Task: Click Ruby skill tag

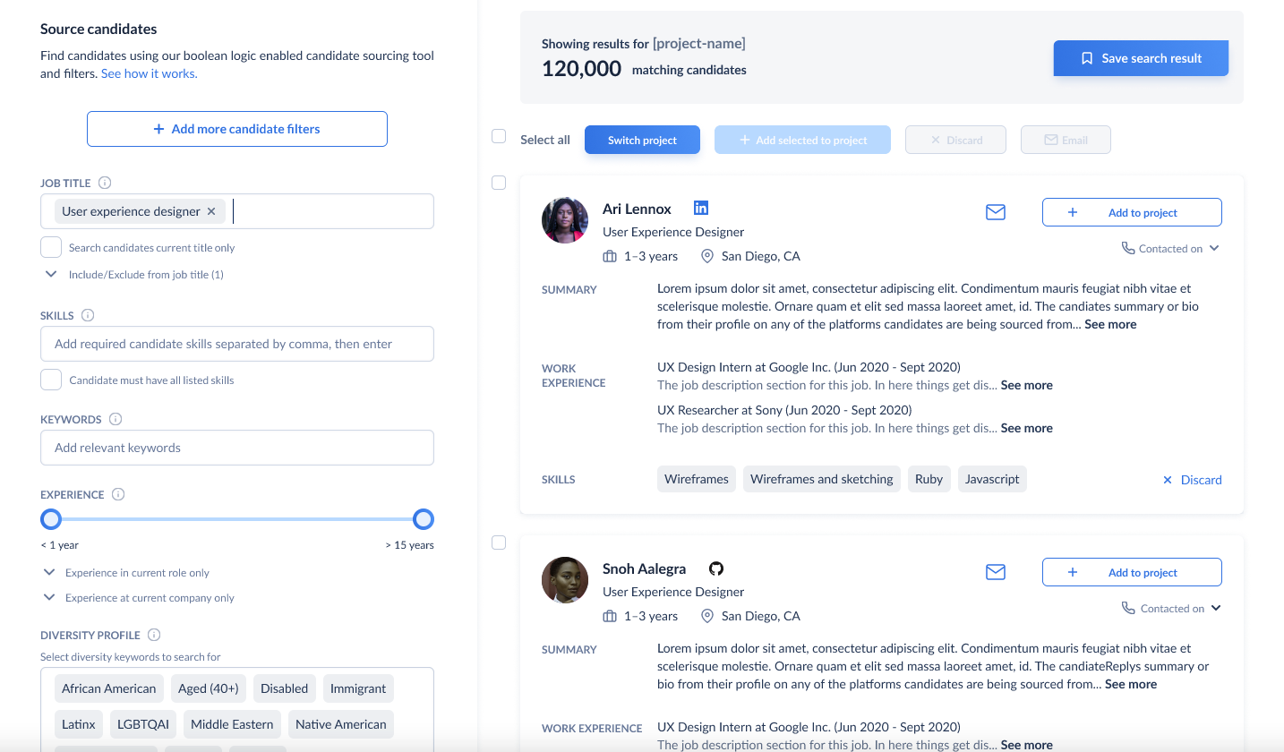Action: tap(929, 479)
